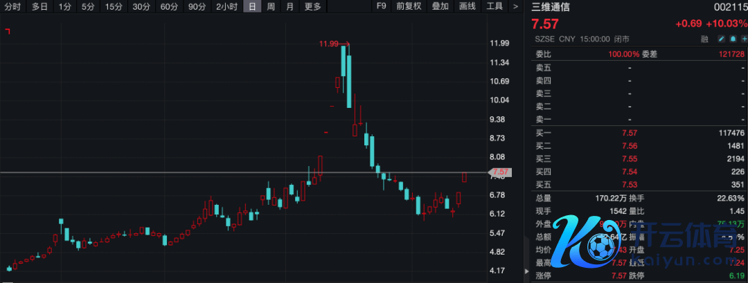Toggle the 画线 drawing mode
748x283 pixels.
click(467, 7)
